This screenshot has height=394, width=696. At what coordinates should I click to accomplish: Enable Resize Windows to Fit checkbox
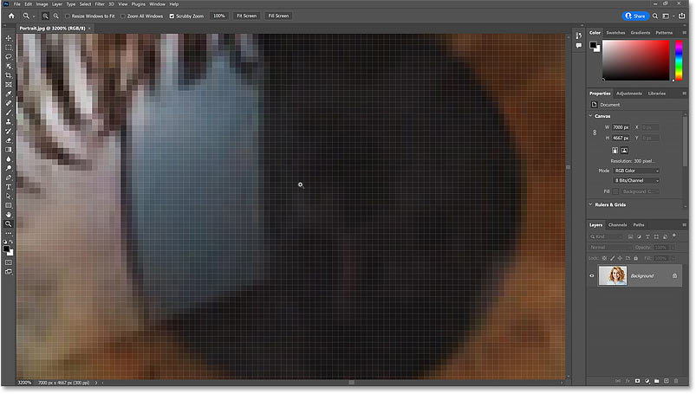point(68,16)
